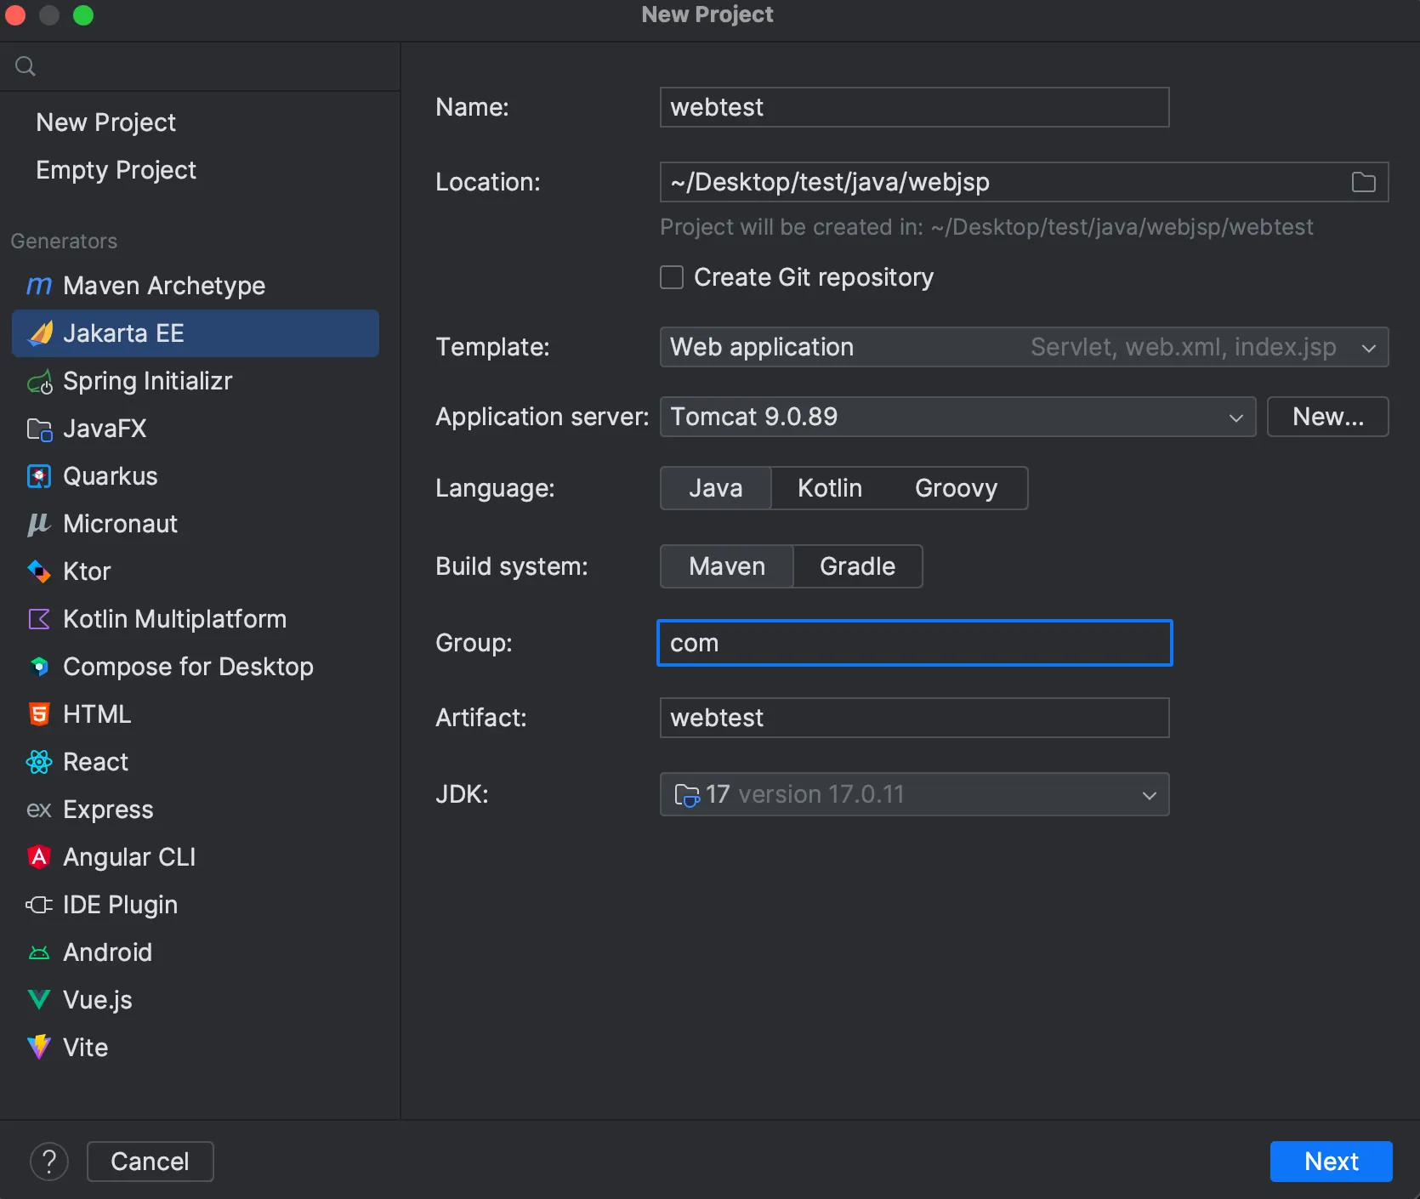1420x1199 pixels.
Task: Select the Micronaut generator
Action: point(120,524)
